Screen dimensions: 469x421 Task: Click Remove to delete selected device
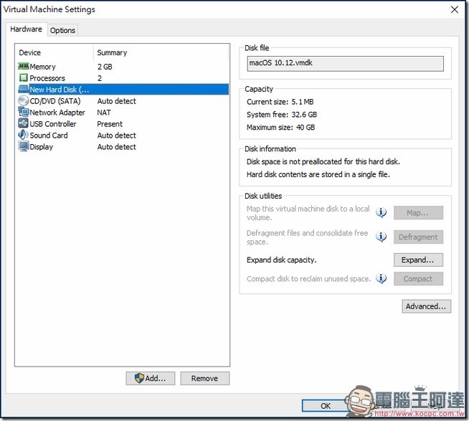coord(205,378)
